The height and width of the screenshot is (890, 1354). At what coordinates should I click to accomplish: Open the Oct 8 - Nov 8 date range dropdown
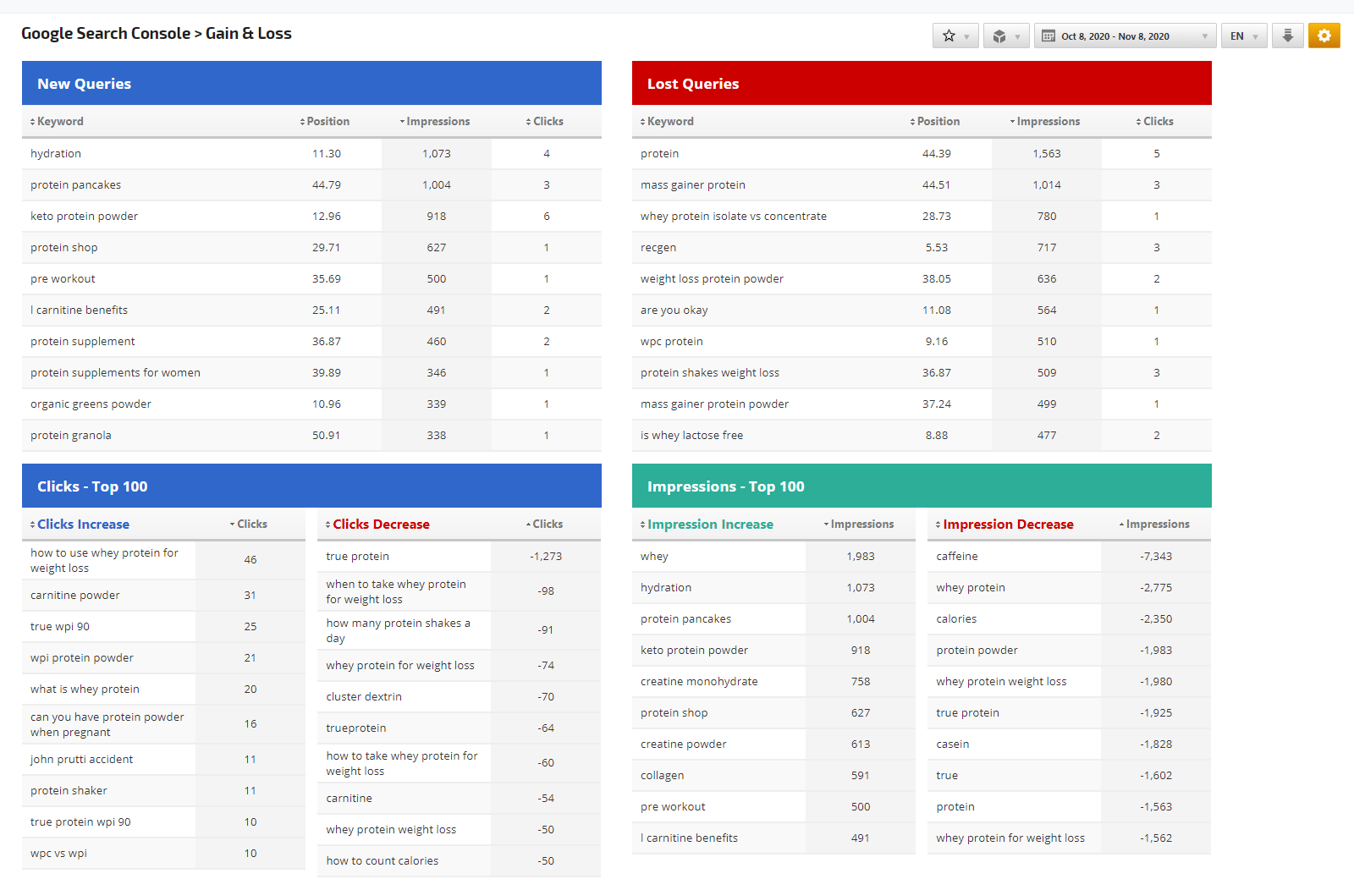click(1125, 36)
